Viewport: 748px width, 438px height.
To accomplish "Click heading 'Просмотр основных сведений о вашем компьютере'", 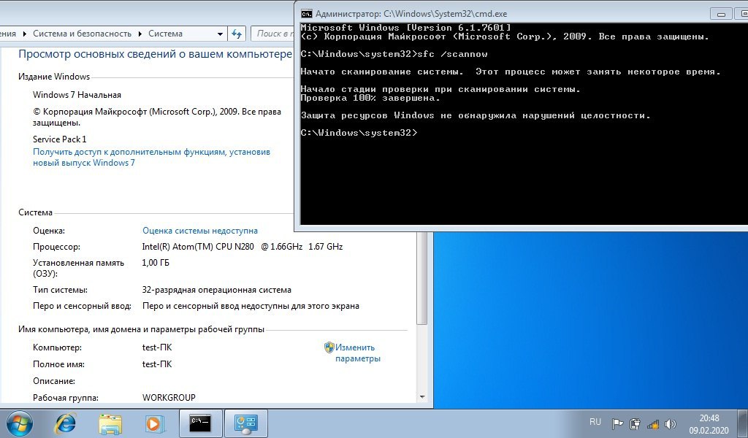I will [x=155, y=54].
